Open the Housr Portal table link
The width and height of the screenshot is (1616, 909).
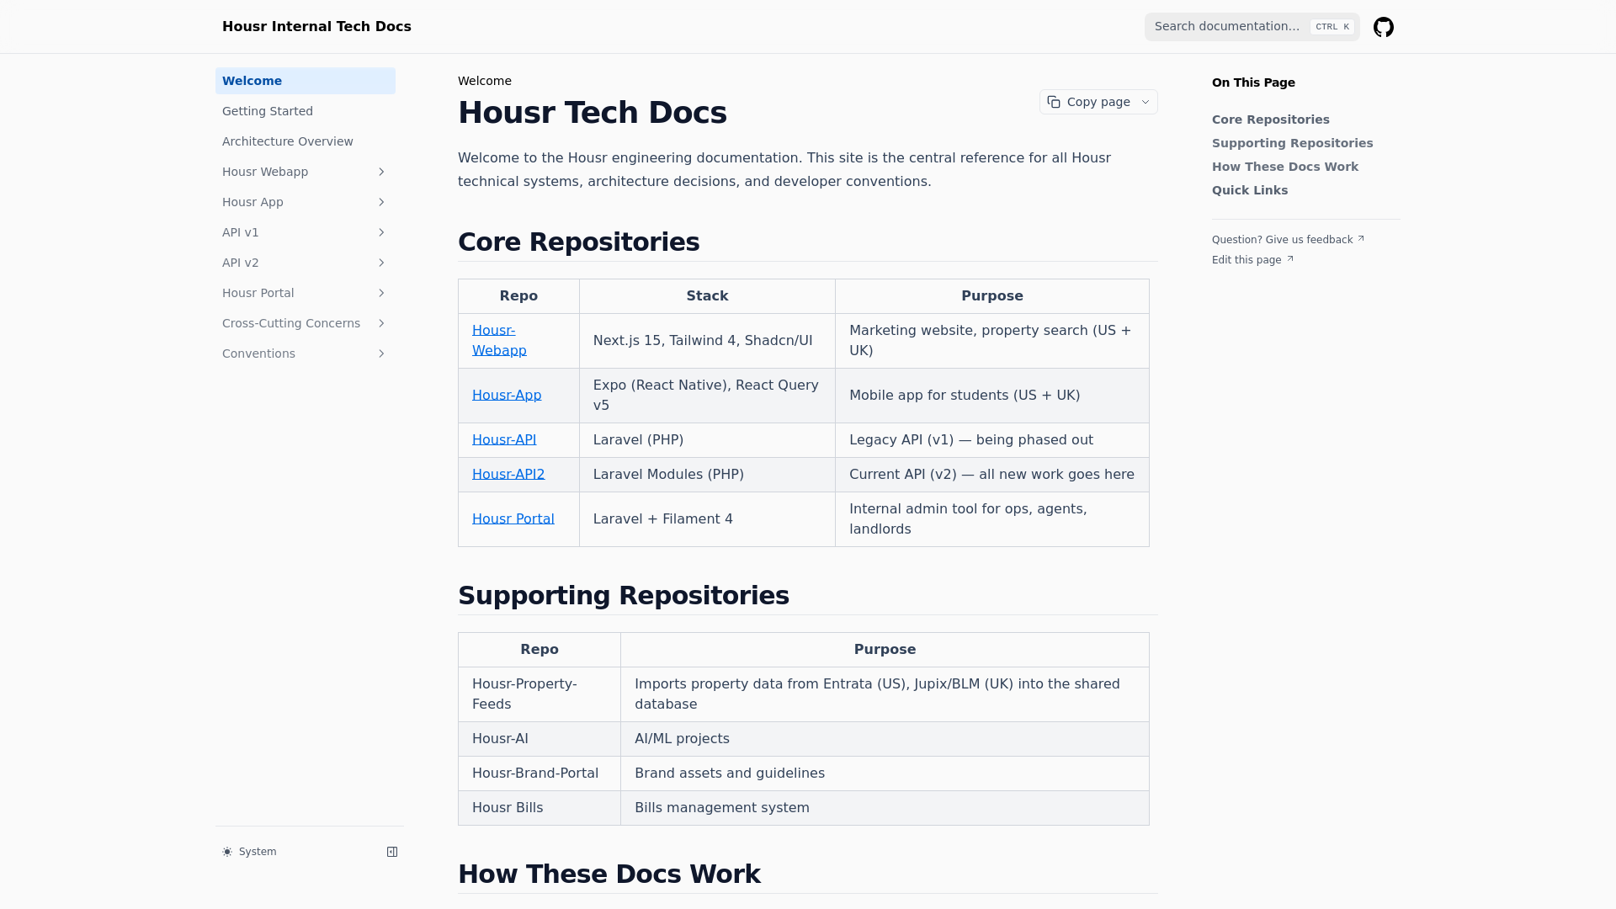pos(513,519)
